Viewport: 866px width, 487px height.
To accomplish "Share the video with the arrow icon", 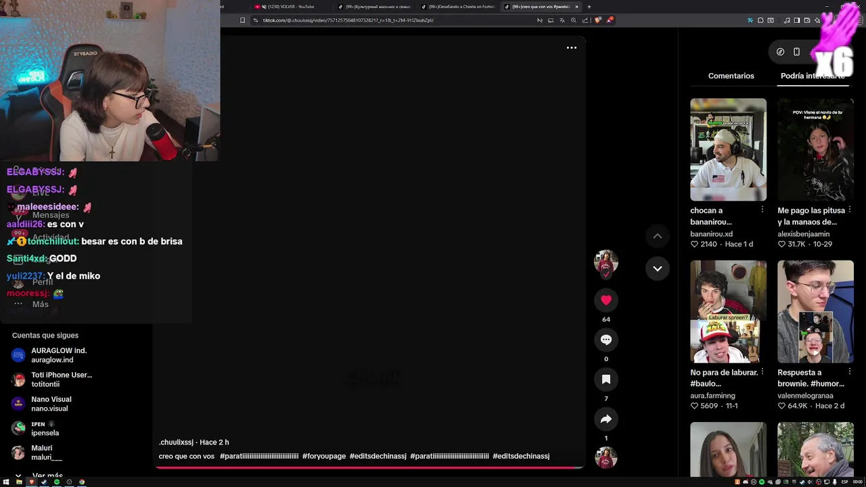I will point(606,419).
